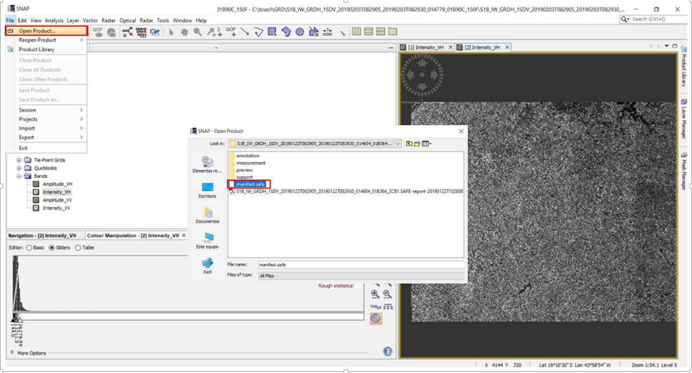Click the magnifying glass zoom tool
The image size is (692, 373).
tap(198, 32)
